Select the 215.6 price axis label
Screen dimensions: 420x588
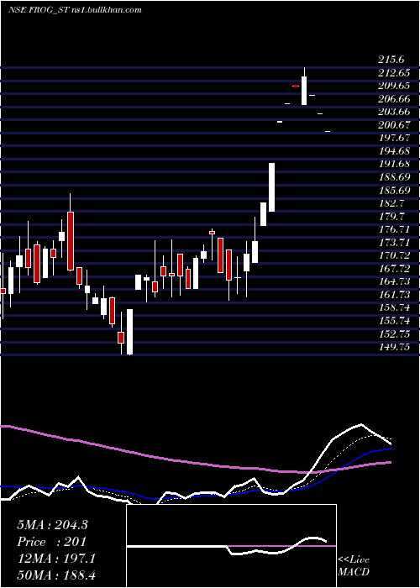point(391,60)
